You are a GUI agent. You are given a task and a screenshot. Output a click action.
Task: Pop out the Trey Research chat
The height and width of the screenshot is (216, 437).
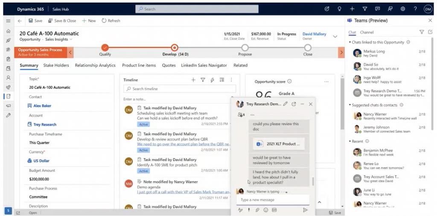[x=294, y=104]
